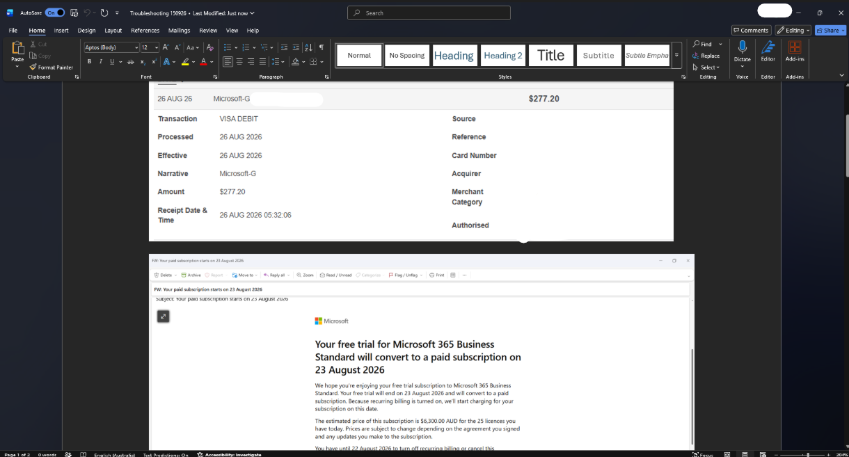This screenshot has height=457, width=849.
Task: Toggle underline formatting
Action: 111,62
